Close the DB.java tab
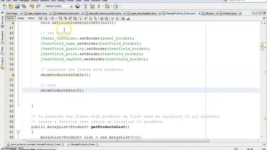This screenshot has width=267, height=150. (x=217, y=13)
